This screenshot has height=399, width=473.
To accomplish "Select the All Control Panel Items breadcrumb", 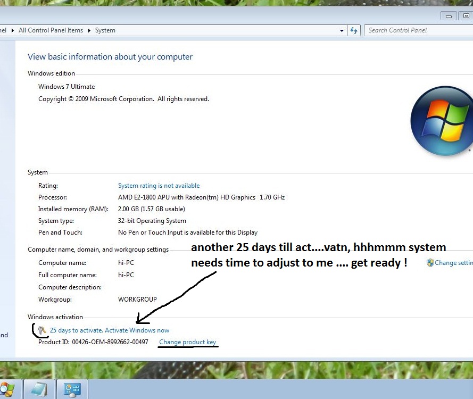I will click(x=51, y=30).
